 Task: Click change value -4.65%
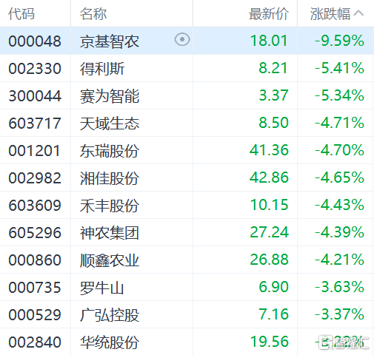click(x=339, y=177)
